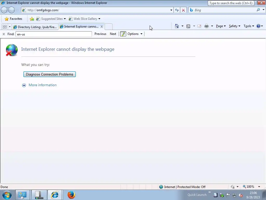Click the Internet Protected Mode status
This screenshot has height=200, width=266.
[182, 187]
